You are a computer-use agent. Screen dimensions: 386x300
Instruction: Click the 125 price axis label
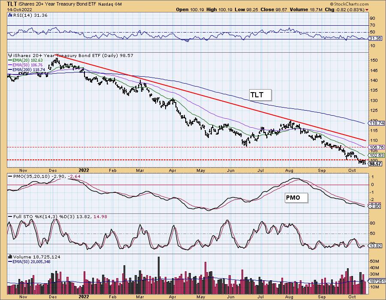(x=374, y=111)
